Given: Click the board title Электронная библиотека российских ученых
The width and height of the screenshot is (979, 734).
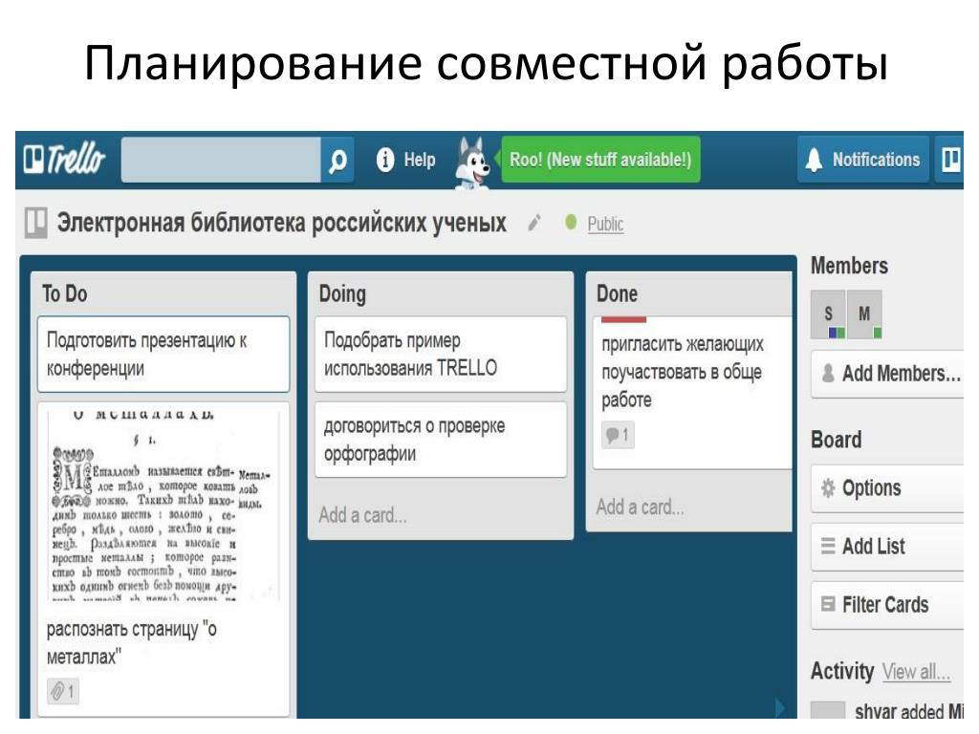Looking at the screenshot, I should pos(282,222).
